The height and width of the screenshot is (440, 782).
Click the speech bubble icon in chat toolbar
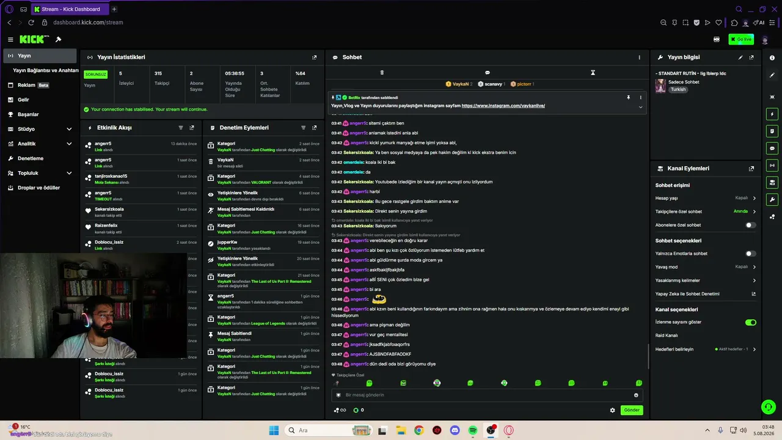487,73
